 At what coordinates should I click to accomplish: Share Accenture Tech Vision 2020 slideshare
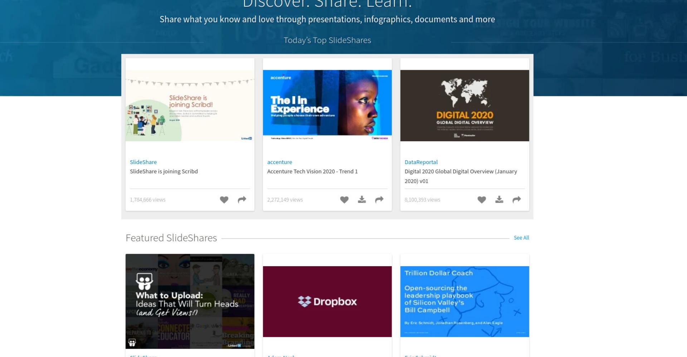point(379,200)
